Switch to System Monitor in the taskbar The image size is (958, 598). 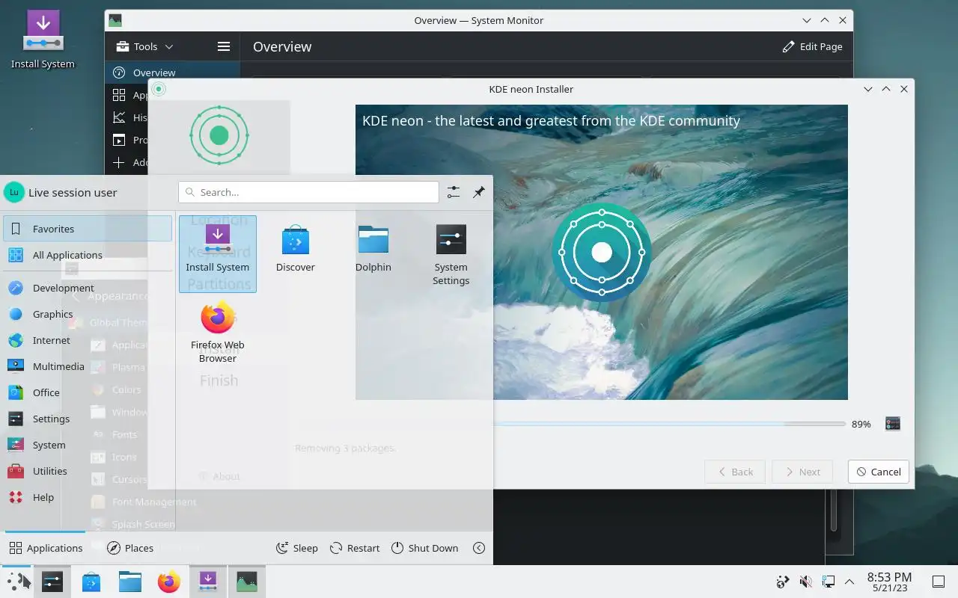click(x=247, y=582)
